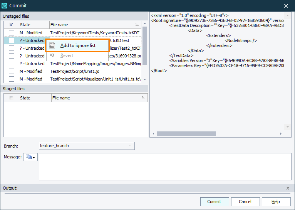Click the sort icon in Staged File name header
This screenshot has width=295, height=210.
point(143,98)
